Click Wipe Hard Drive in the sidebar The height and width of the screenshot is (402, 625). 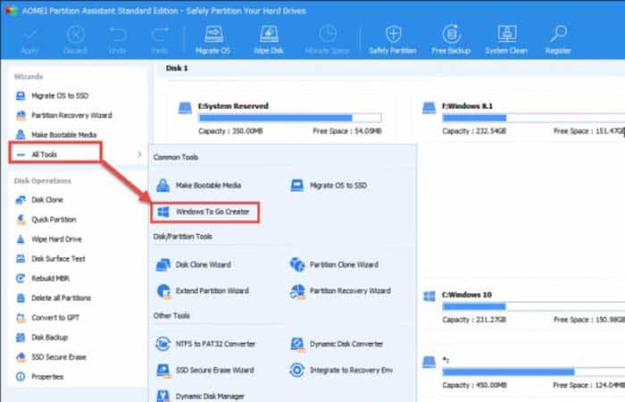(48, 239)
